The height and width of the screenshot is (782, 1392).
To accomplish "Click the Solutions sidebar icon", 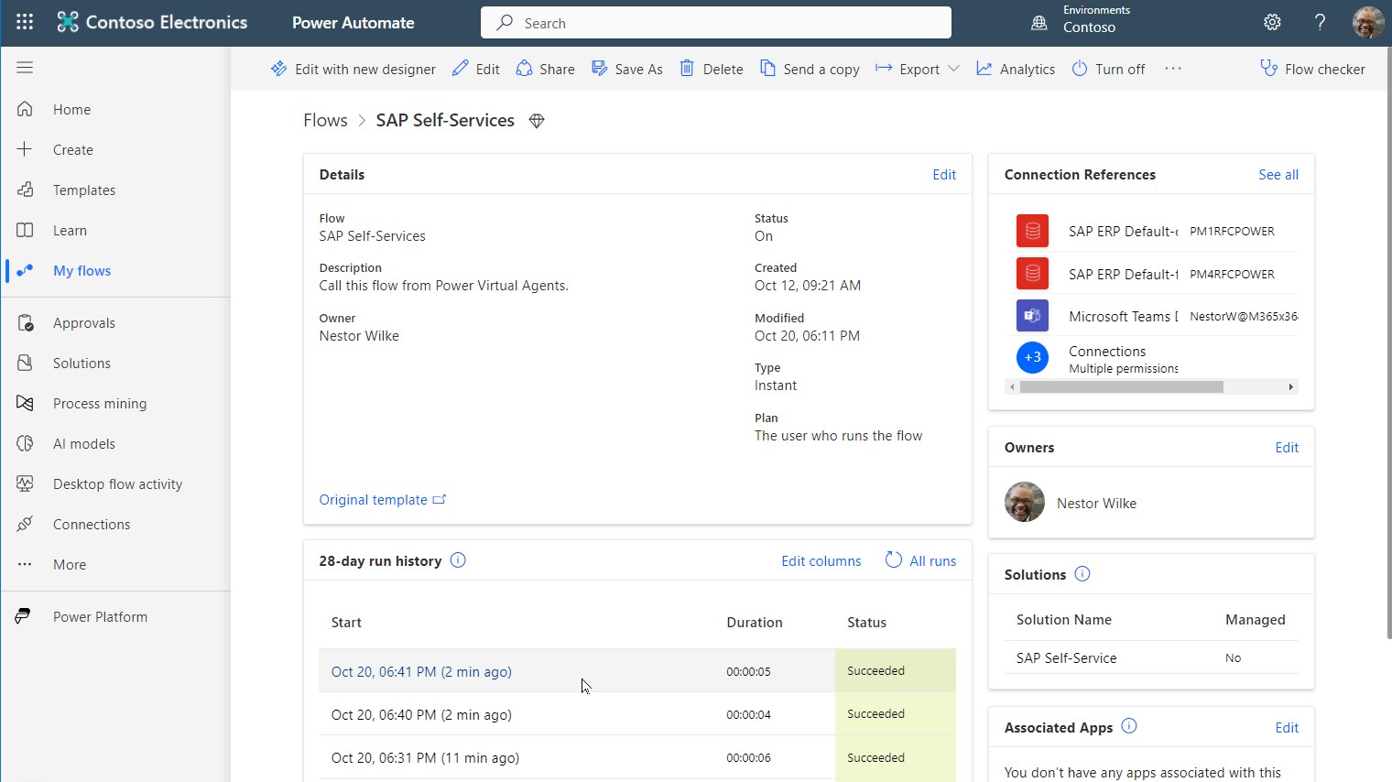I will (25, 363).
